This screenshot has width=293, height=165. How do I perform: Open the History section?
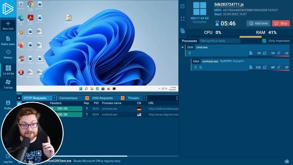[x=8, y=55]
